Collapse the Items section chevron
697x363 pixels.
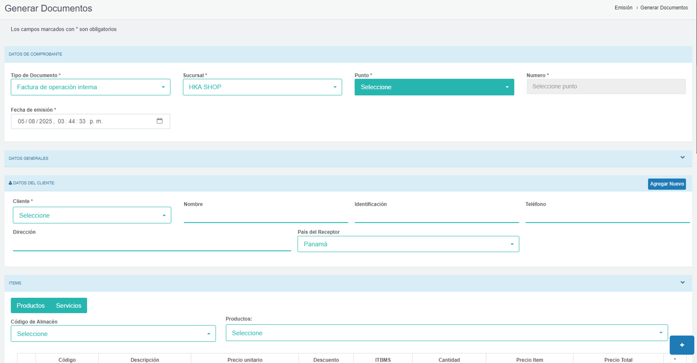[x=682, y=282]
